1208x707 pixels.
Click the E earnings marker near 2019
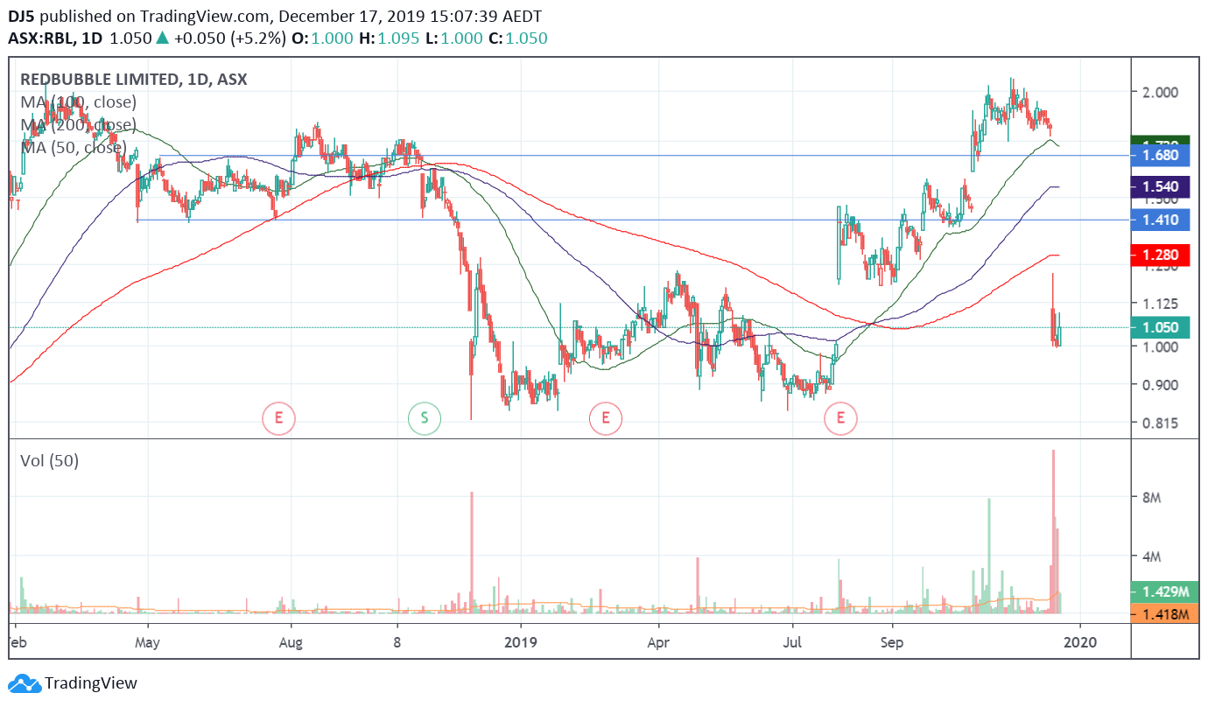pyautogui.click(x=605, y=419)
